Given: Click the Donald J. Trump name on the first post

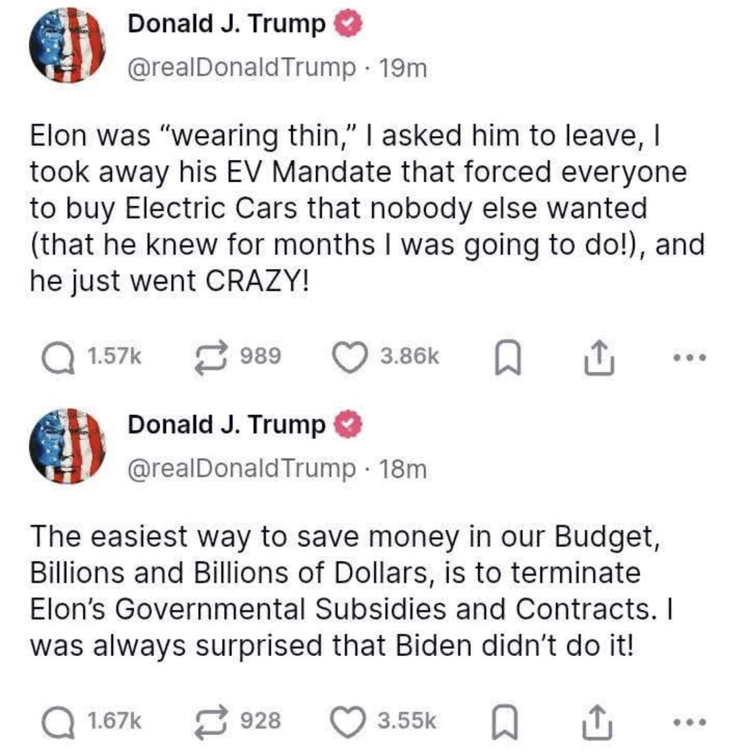Looking at the screenshot, I should click(x=226, y=24).
